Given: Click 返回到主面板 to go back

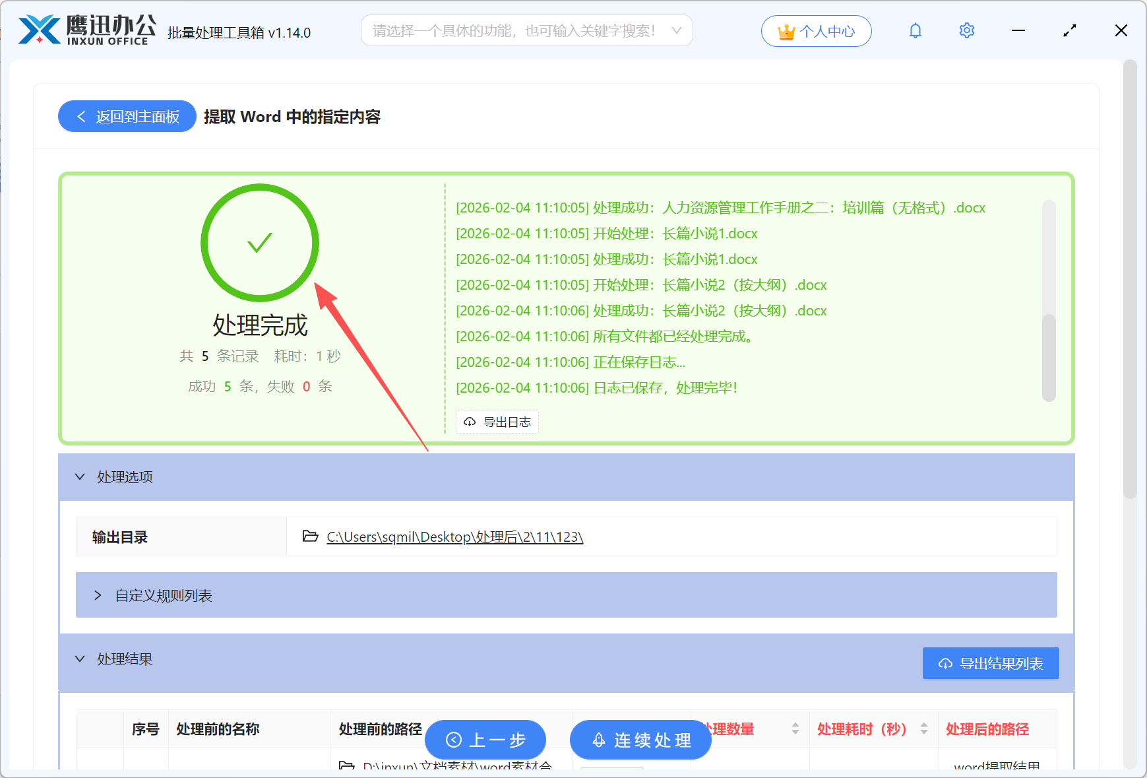Looking at the screenshot, I should 126,116.
